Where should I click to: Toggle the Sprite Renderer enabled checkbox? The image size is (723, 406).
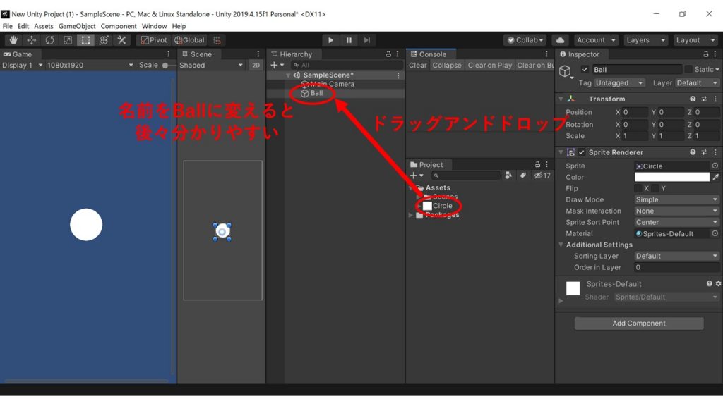tap(582, 152)
